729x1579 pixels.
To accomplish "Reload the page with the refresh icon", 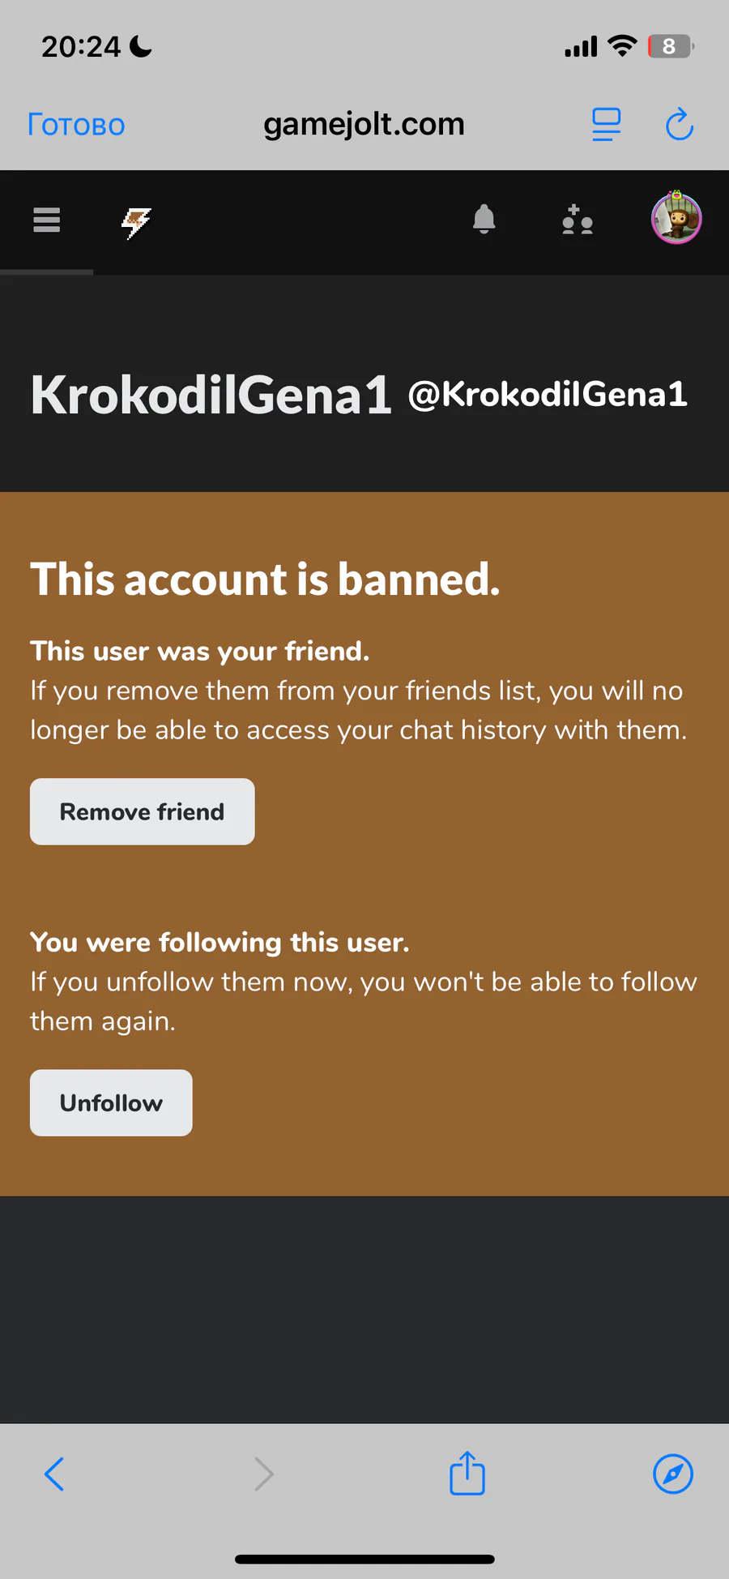I will [679, 125].
